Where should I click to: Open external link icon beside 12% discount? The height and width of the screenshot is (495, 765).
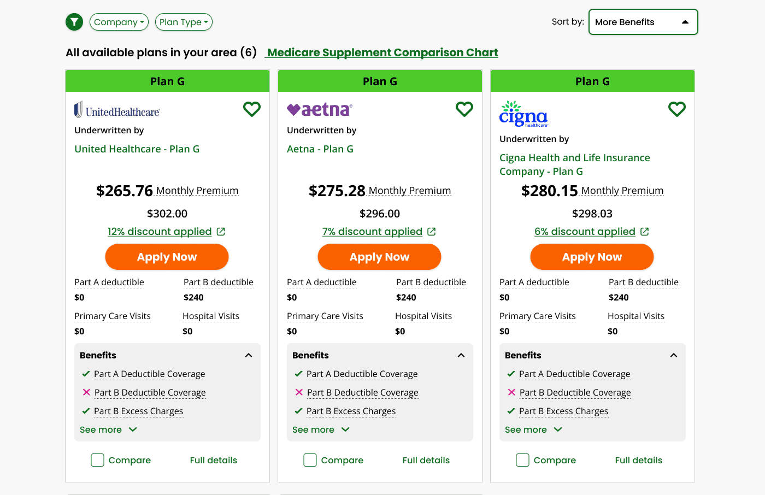(221, 232)
